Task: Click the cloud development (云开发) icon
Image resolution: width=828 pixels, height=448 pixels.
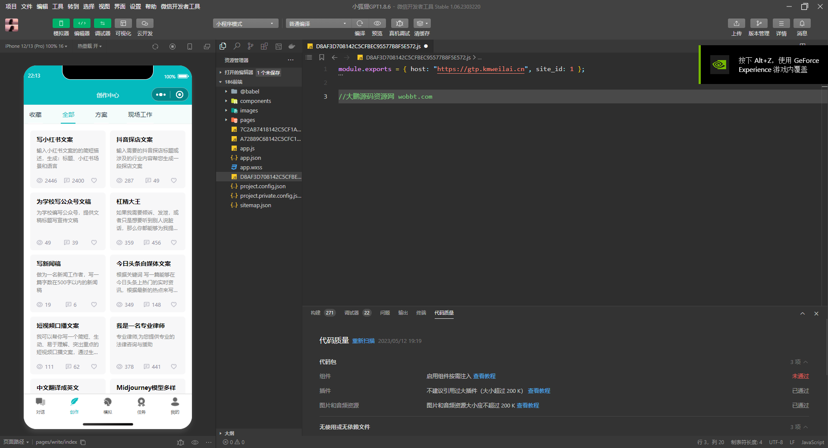Action: (x=145, y=24)
